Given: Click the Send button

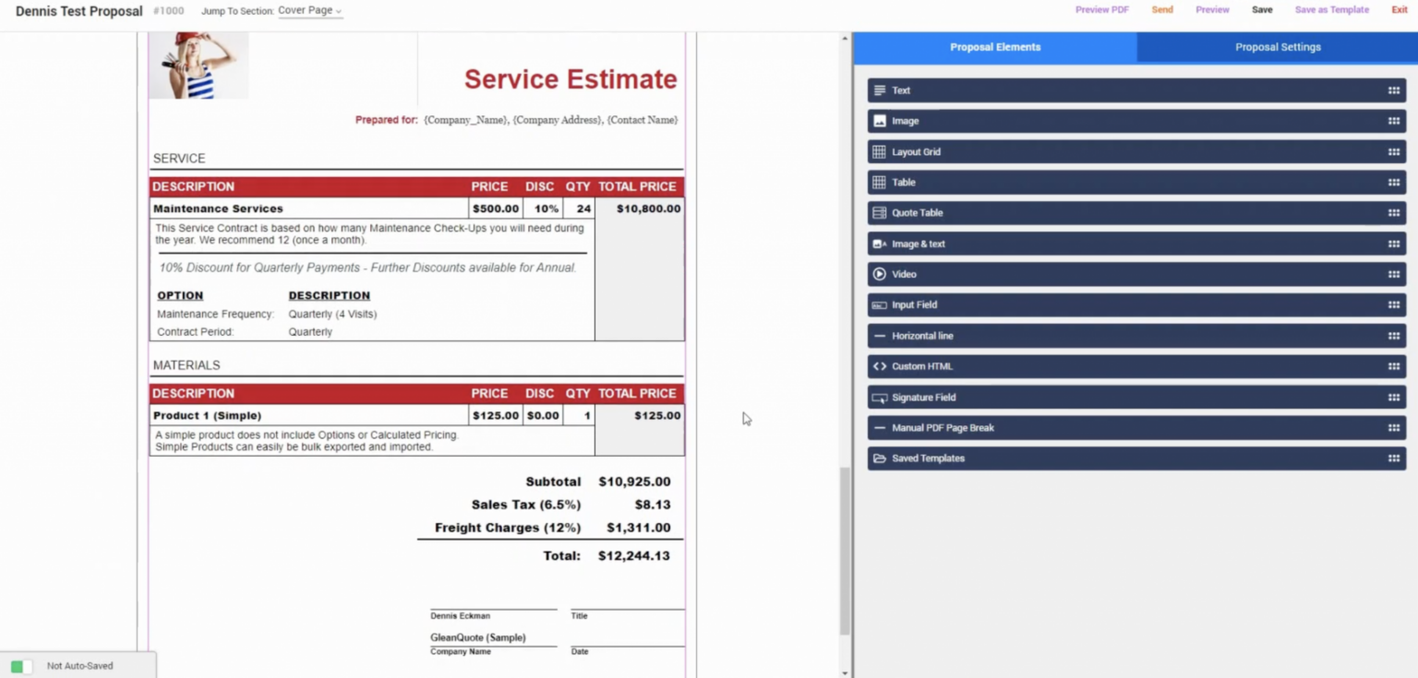Looking at the screenshot, I should pos(1162,10).
